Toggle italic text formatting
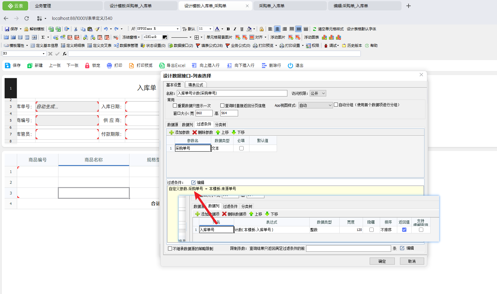The height and width of the screenshot is (294, 497). pos(235,29)
